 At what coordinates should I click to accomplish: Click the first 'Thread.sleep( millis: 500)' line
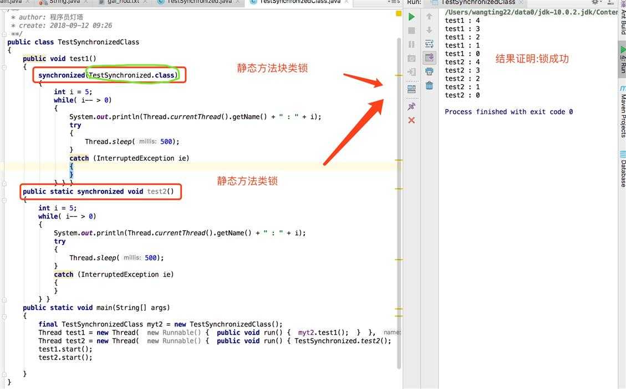[x=132, y=142]
